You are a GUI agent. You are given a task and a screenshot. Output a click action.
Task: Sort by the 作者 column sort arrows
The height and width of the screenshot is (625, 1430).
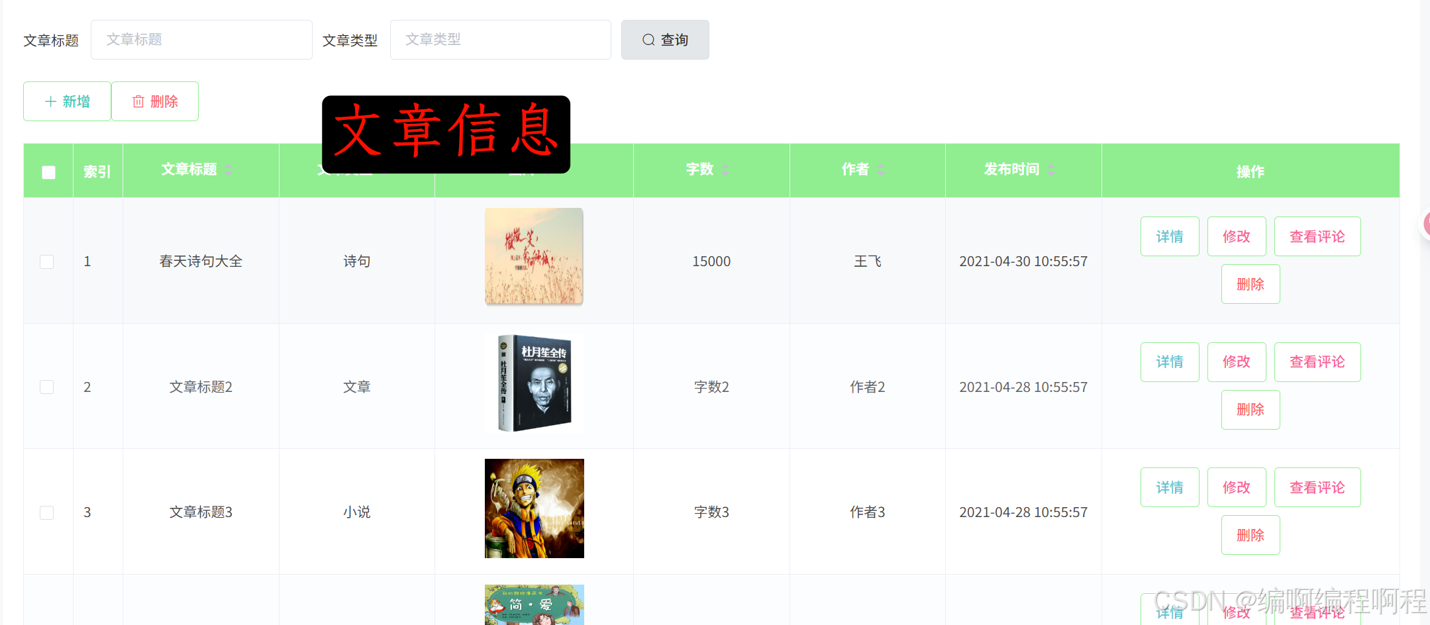(880, 170)
